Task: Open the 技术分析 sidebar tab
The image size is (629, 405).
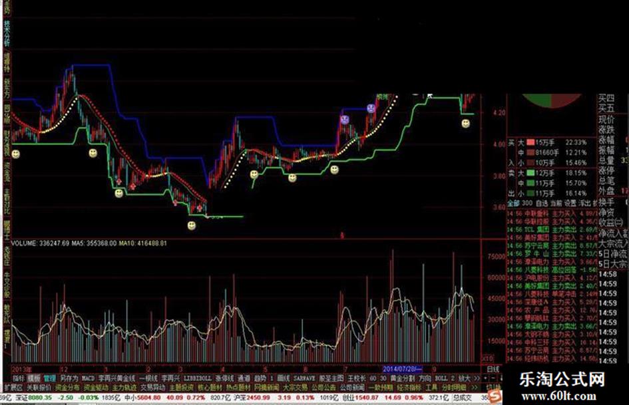Action: click(x=7, y=33)
